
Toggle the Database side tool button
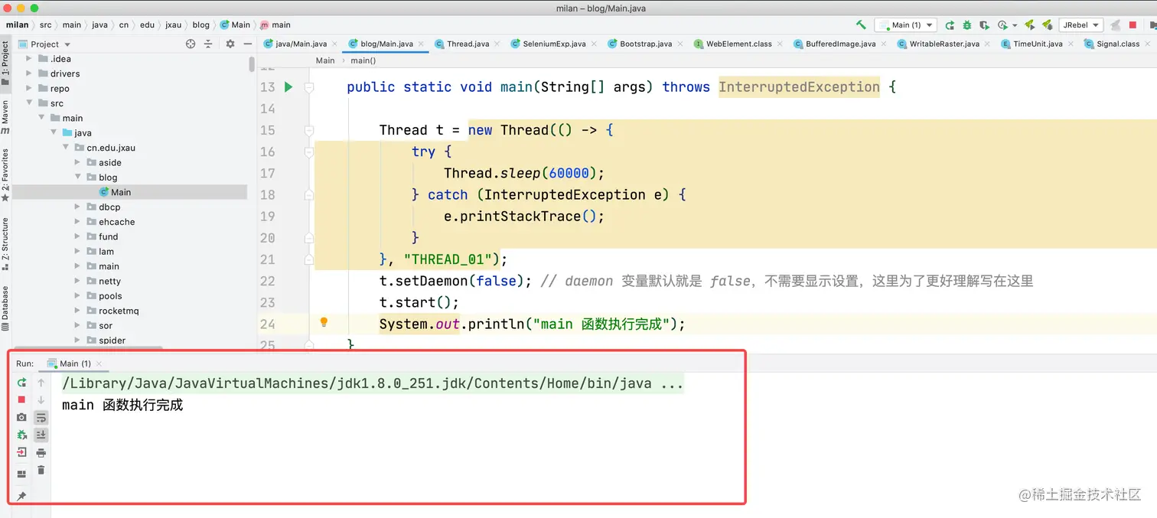5,308
